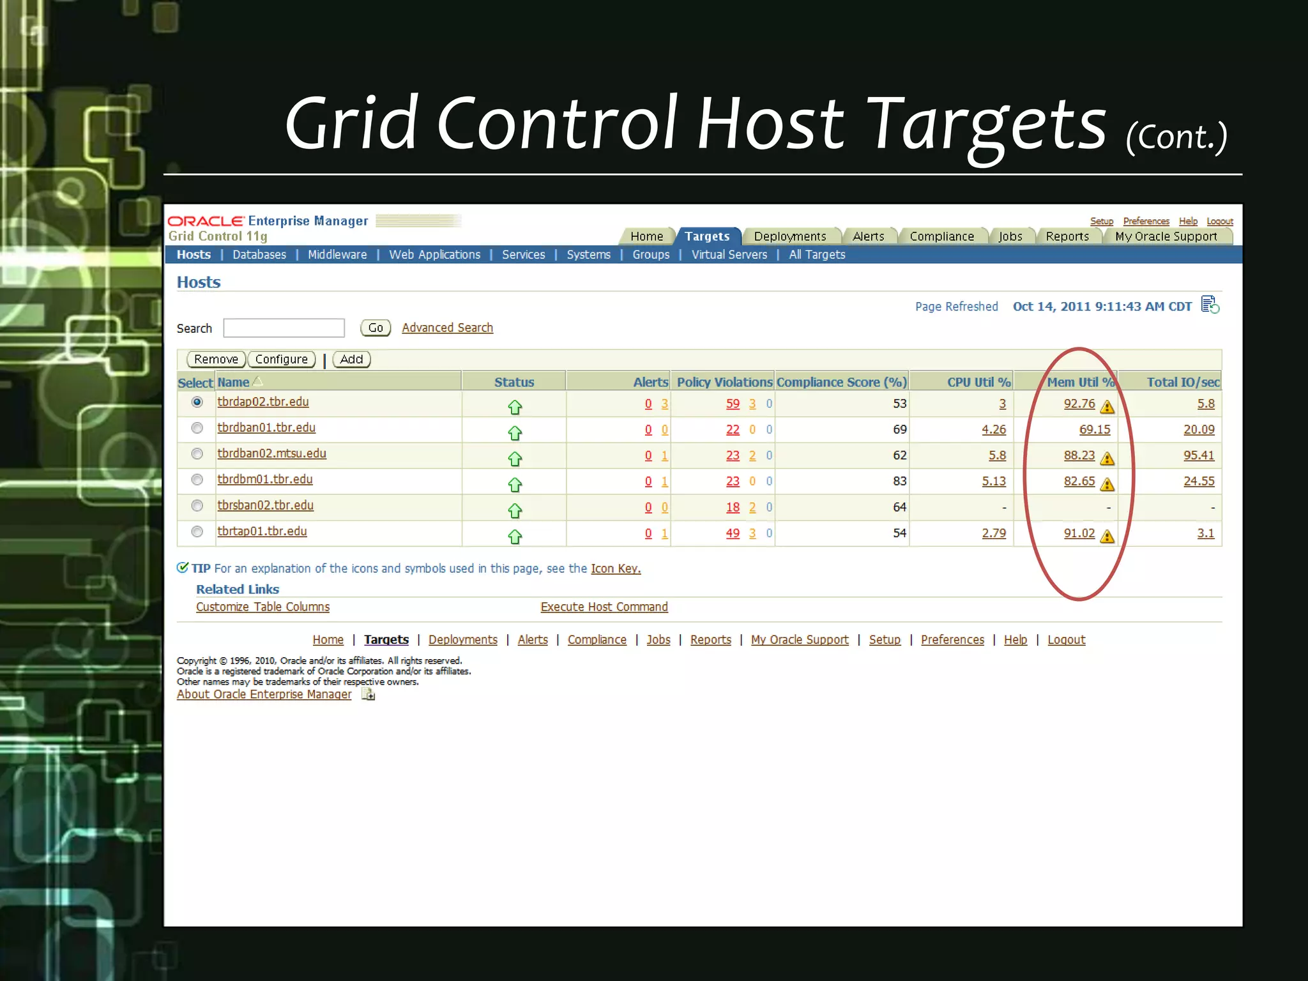
Task: Click Total IO/sec value 95.41
Action: tap(1199, 455)
